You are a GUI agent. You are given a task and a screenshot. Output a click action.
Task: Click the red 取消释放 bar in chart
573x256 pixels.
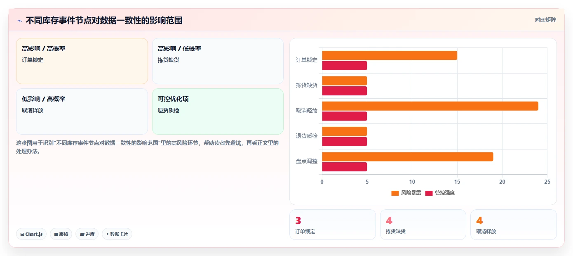coord(344,116)
